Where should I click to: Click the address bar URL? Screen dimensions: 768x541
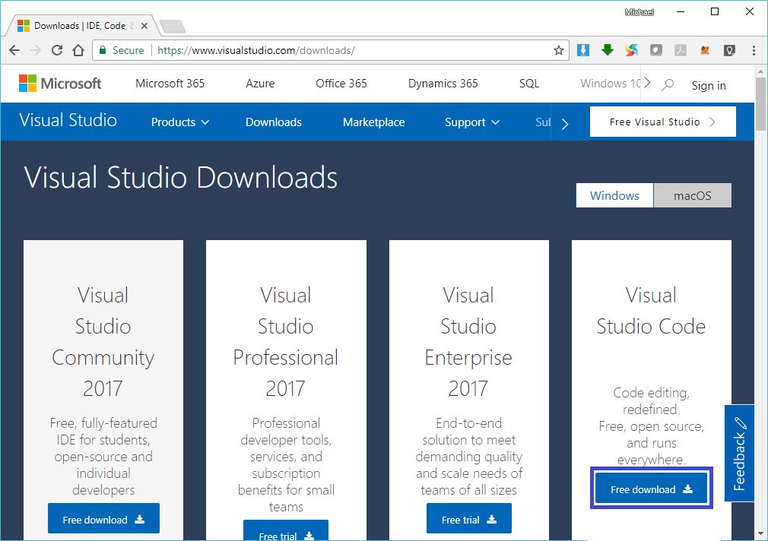click(x=256, y=50)
